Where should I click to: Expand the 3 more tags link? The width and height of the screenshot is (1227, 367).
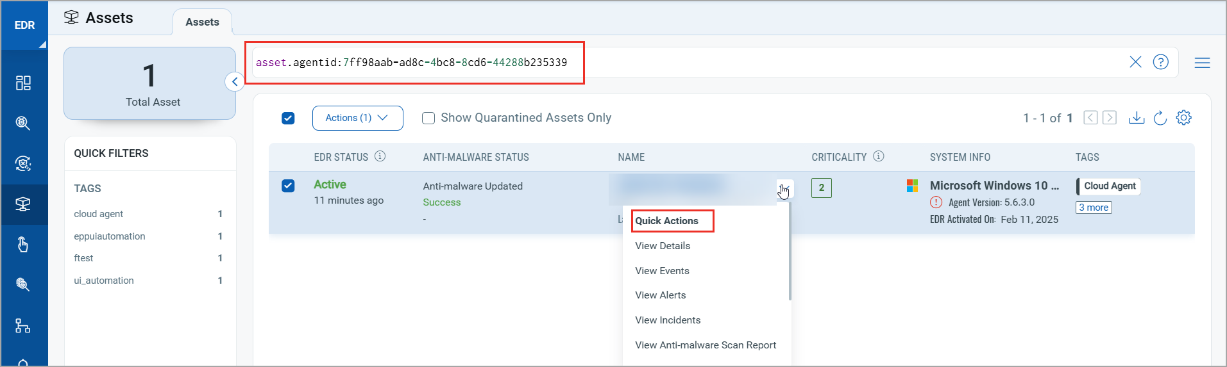point(1094,208)
